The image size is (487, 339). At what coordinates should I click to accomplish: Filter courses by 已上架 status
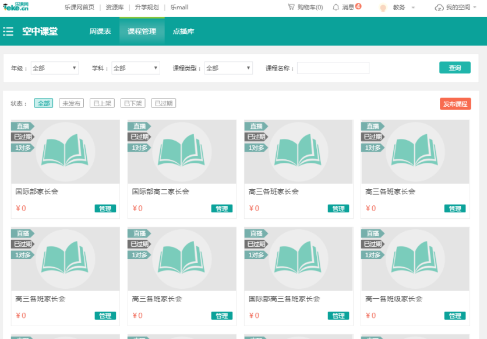[x=102, y=103]
